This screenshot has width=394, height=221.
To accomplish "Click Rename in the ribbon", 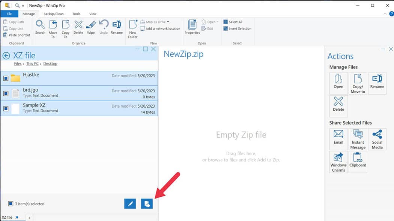I will click(x=117, y=27).
